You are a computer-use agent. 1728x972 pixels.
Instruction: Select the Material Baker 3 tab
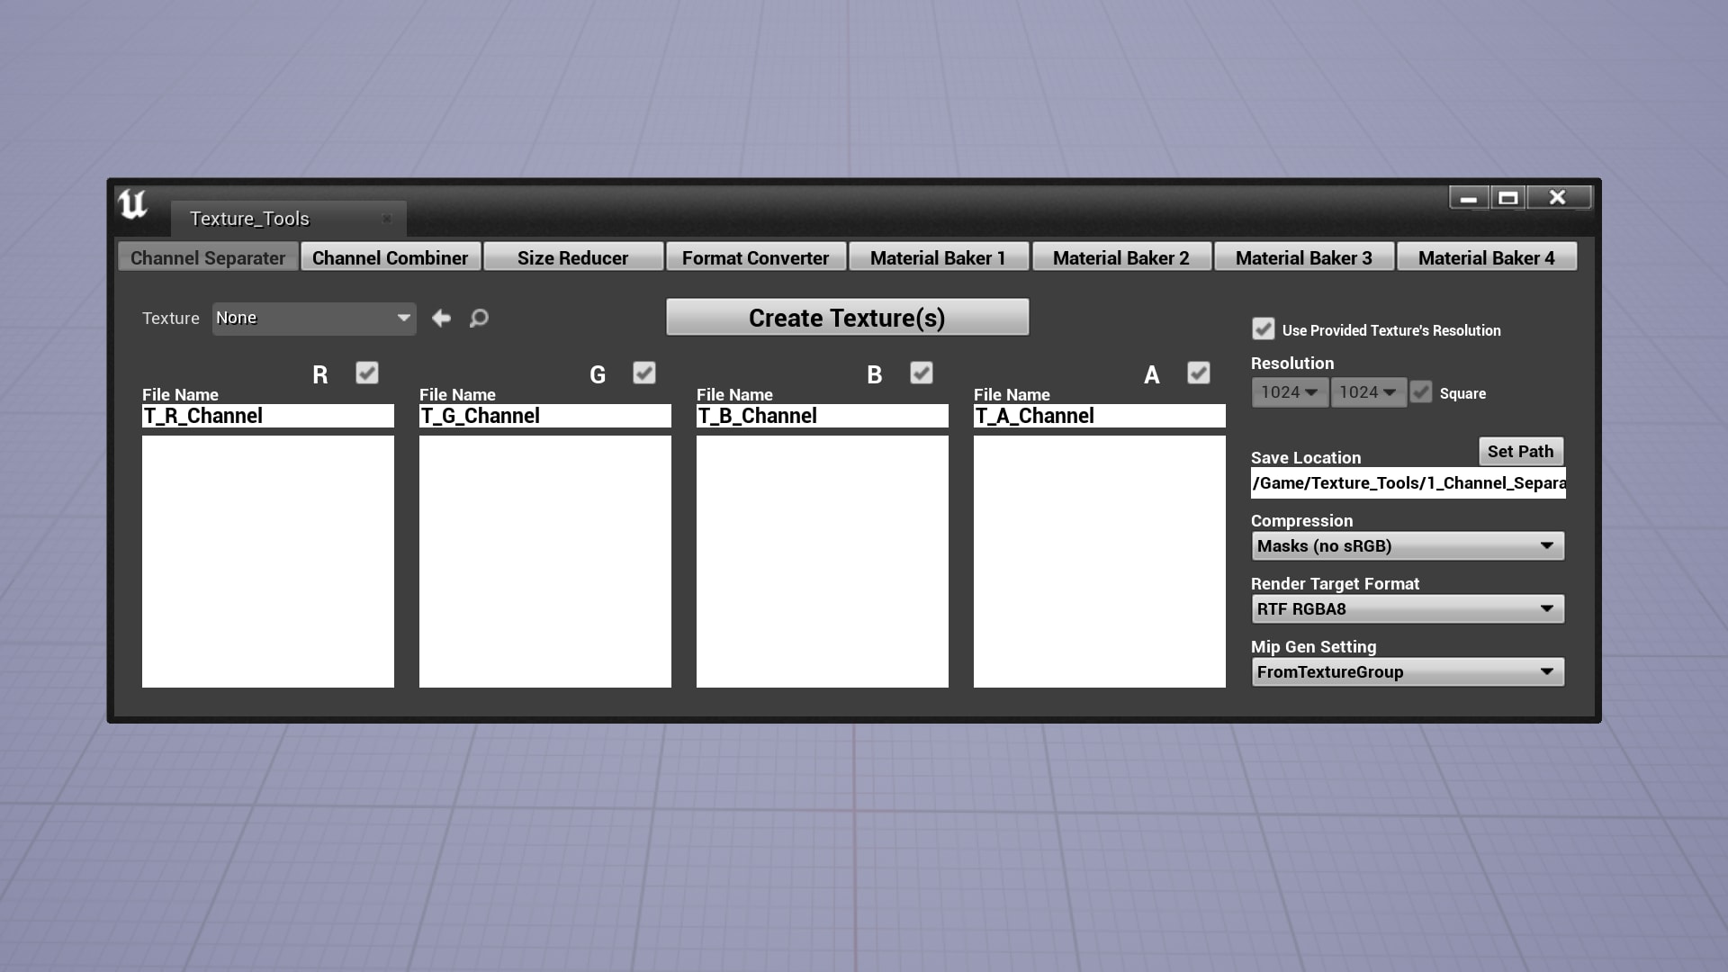coord(1303,257)
